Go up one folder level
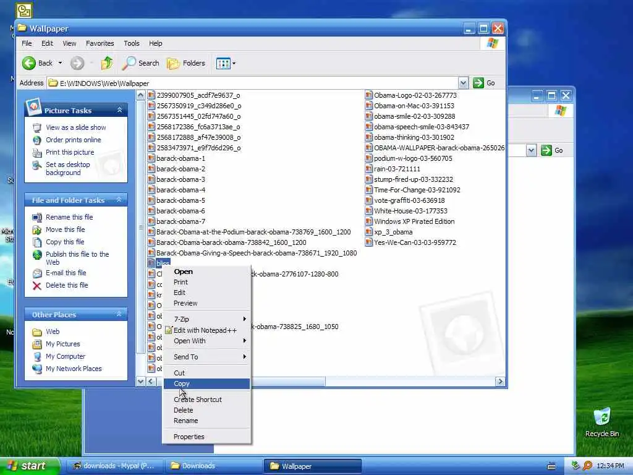The height and width of the screenshot is (475, 633). click(x=106, y=63)
